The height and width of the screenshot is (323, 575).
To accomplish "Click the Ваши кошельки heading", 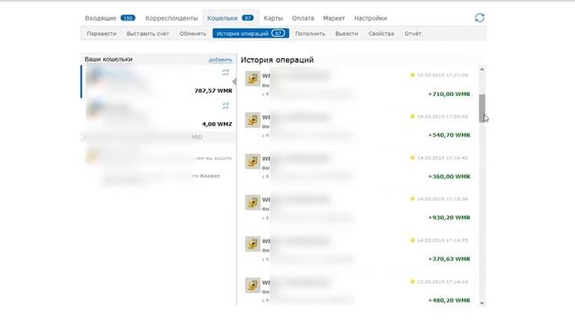I will [x=109, y=59].
